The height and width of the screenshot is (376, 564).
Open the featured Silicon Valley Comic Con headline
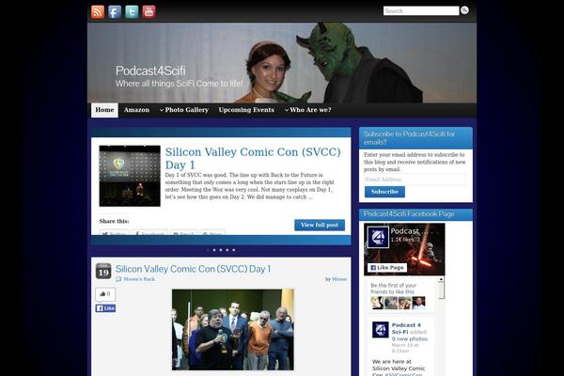click(253, 158)
